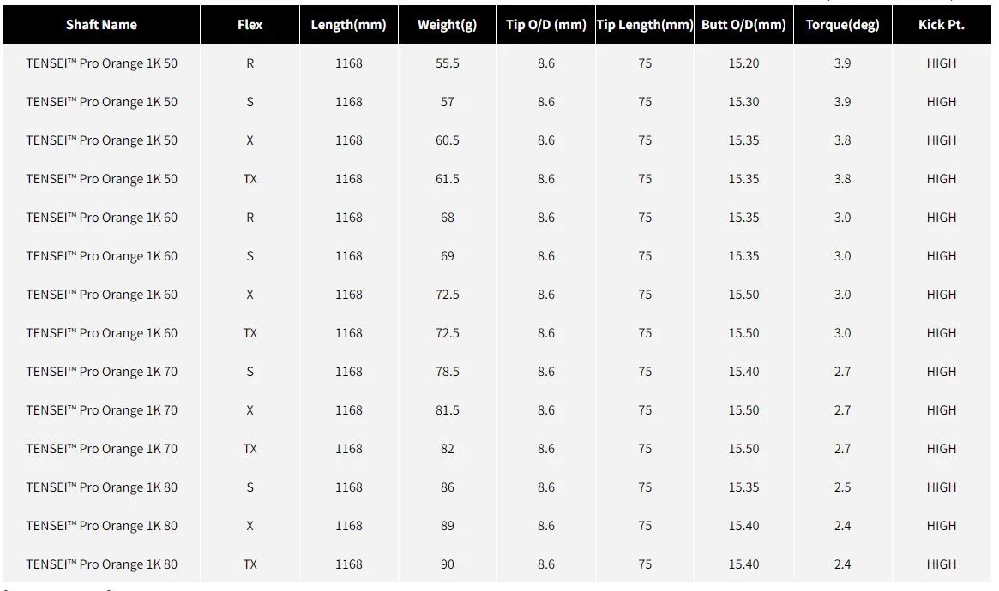Click the Weight(g) column header
The width and height of the screenshot is (999, 591).
(448, 25)
